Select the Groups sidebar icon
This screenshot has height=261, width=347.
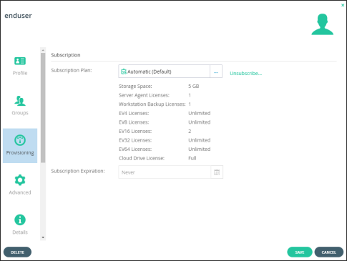tap(20, 101)
